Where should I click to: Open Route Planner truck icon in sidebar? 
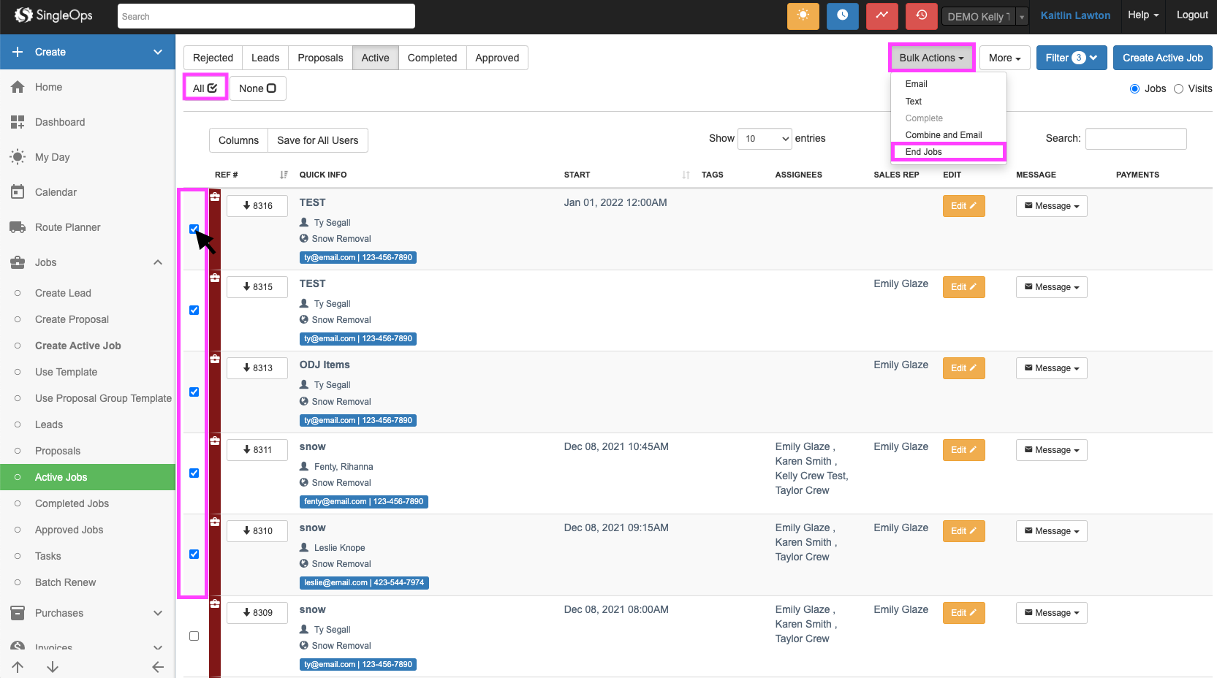coord(18,227)
